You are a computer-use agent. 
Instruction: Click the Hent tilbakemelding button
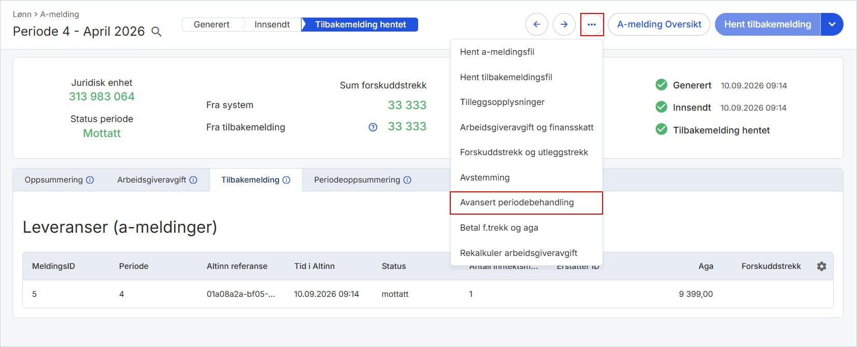(x=767, y=24)
